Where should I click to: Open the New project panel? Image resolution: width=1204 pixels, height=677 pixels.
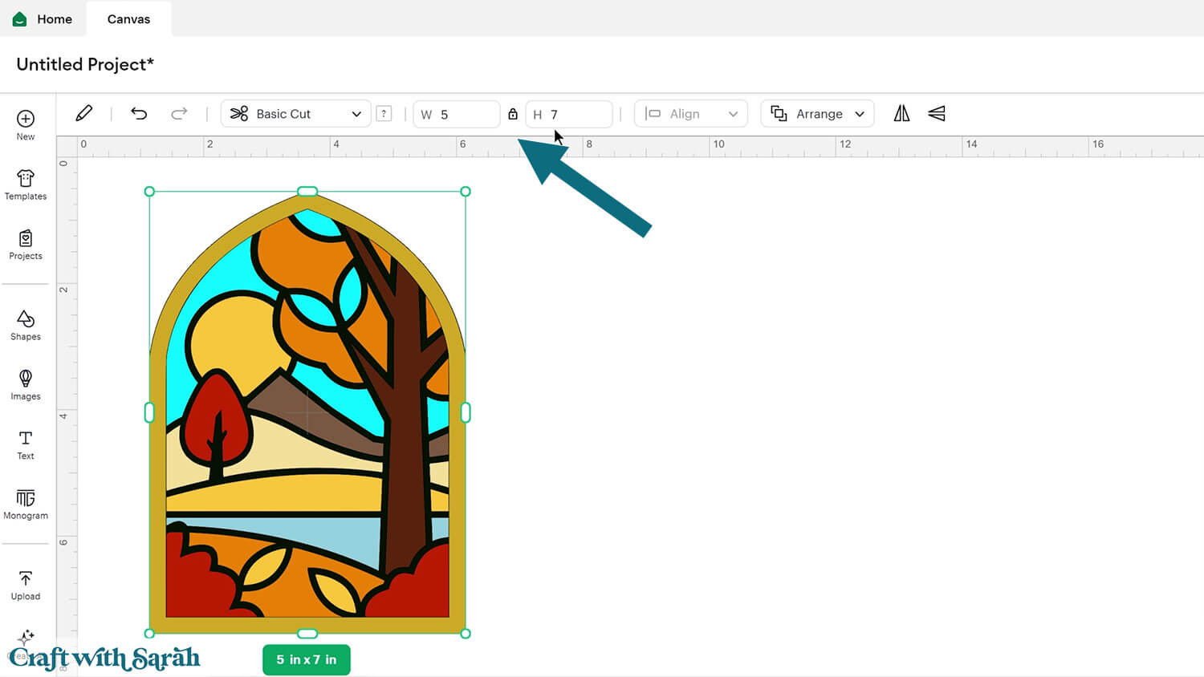pos(25,125)
